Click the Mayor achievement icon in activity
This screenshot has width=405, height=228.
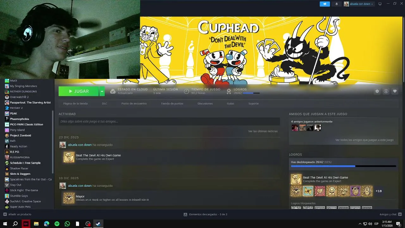69,198
